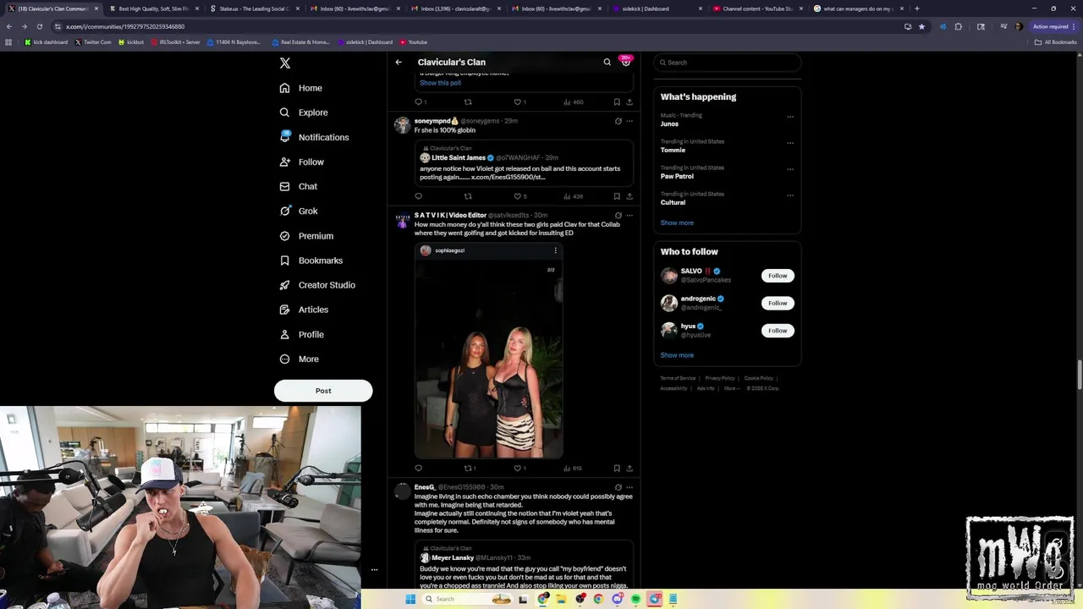Open Discord from the taskbar

(x=617, y=599)
